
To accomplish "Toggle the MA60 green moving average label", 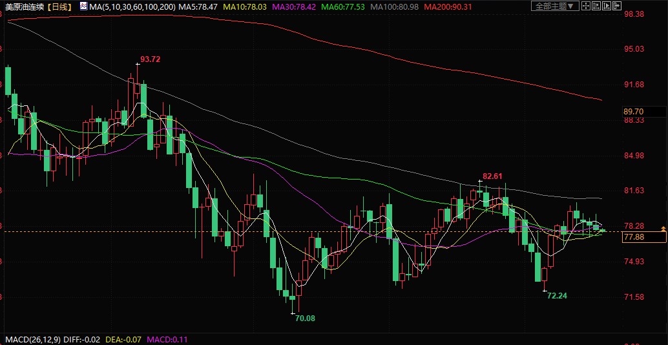I will pyautogui.click(x=346, y=6).
